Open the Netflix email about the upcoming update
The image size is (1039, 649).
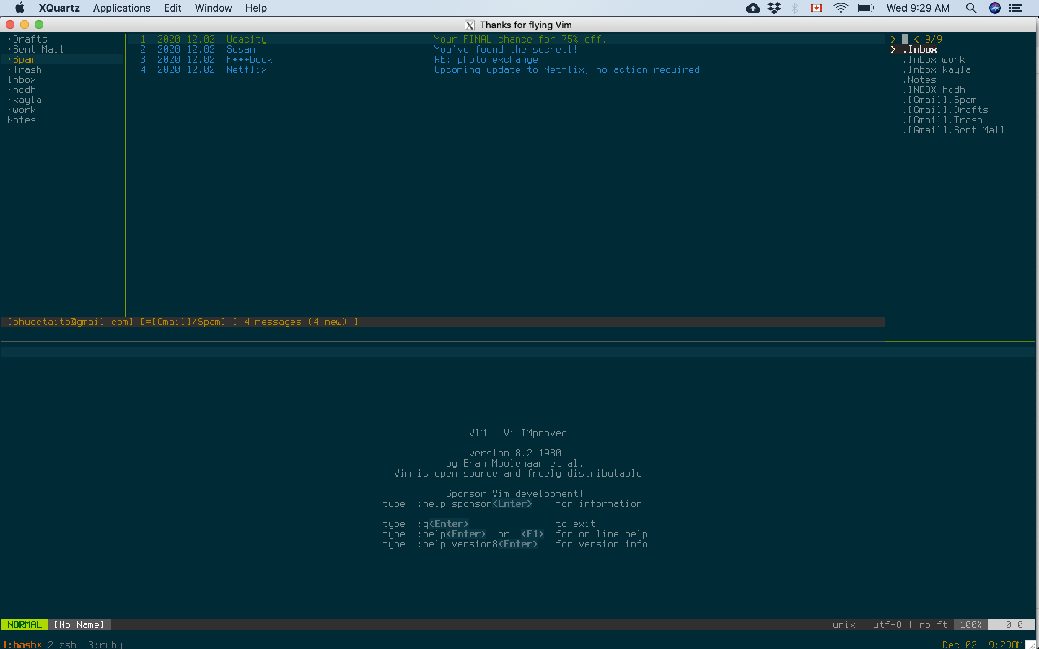246,69
